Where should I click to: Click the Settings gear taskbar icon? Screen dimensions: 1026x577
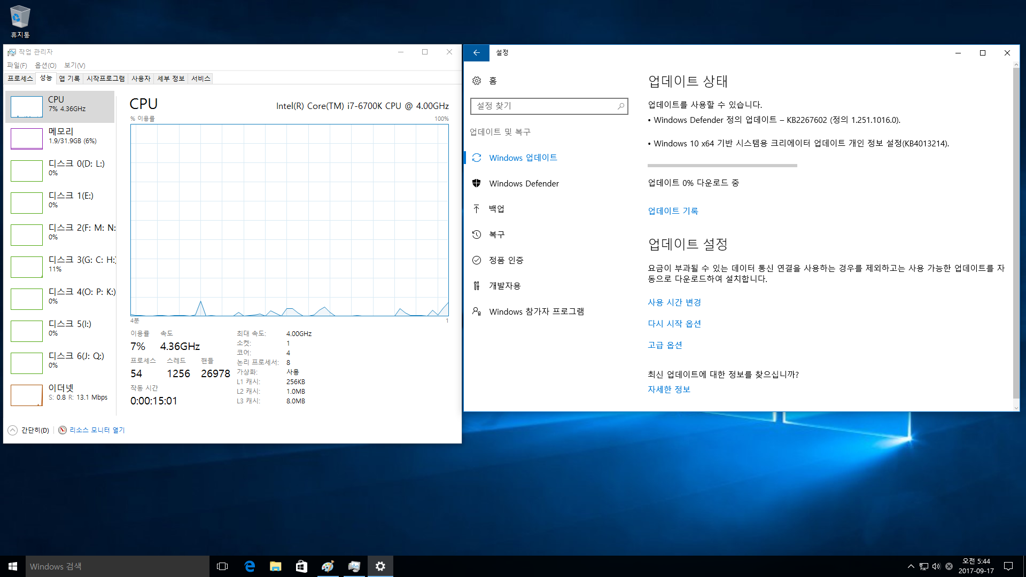(380, 566)
